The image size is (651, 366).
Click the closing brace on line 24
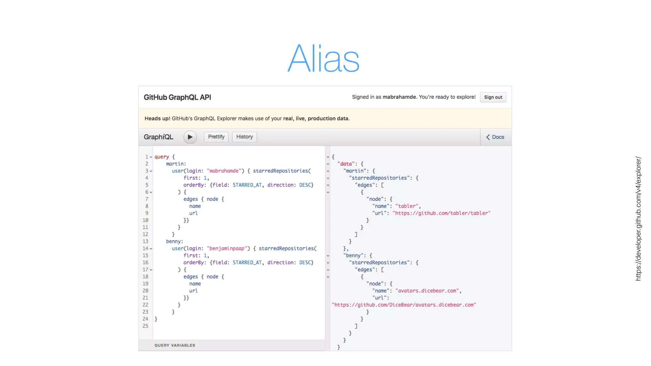click(x=156, y=319)
